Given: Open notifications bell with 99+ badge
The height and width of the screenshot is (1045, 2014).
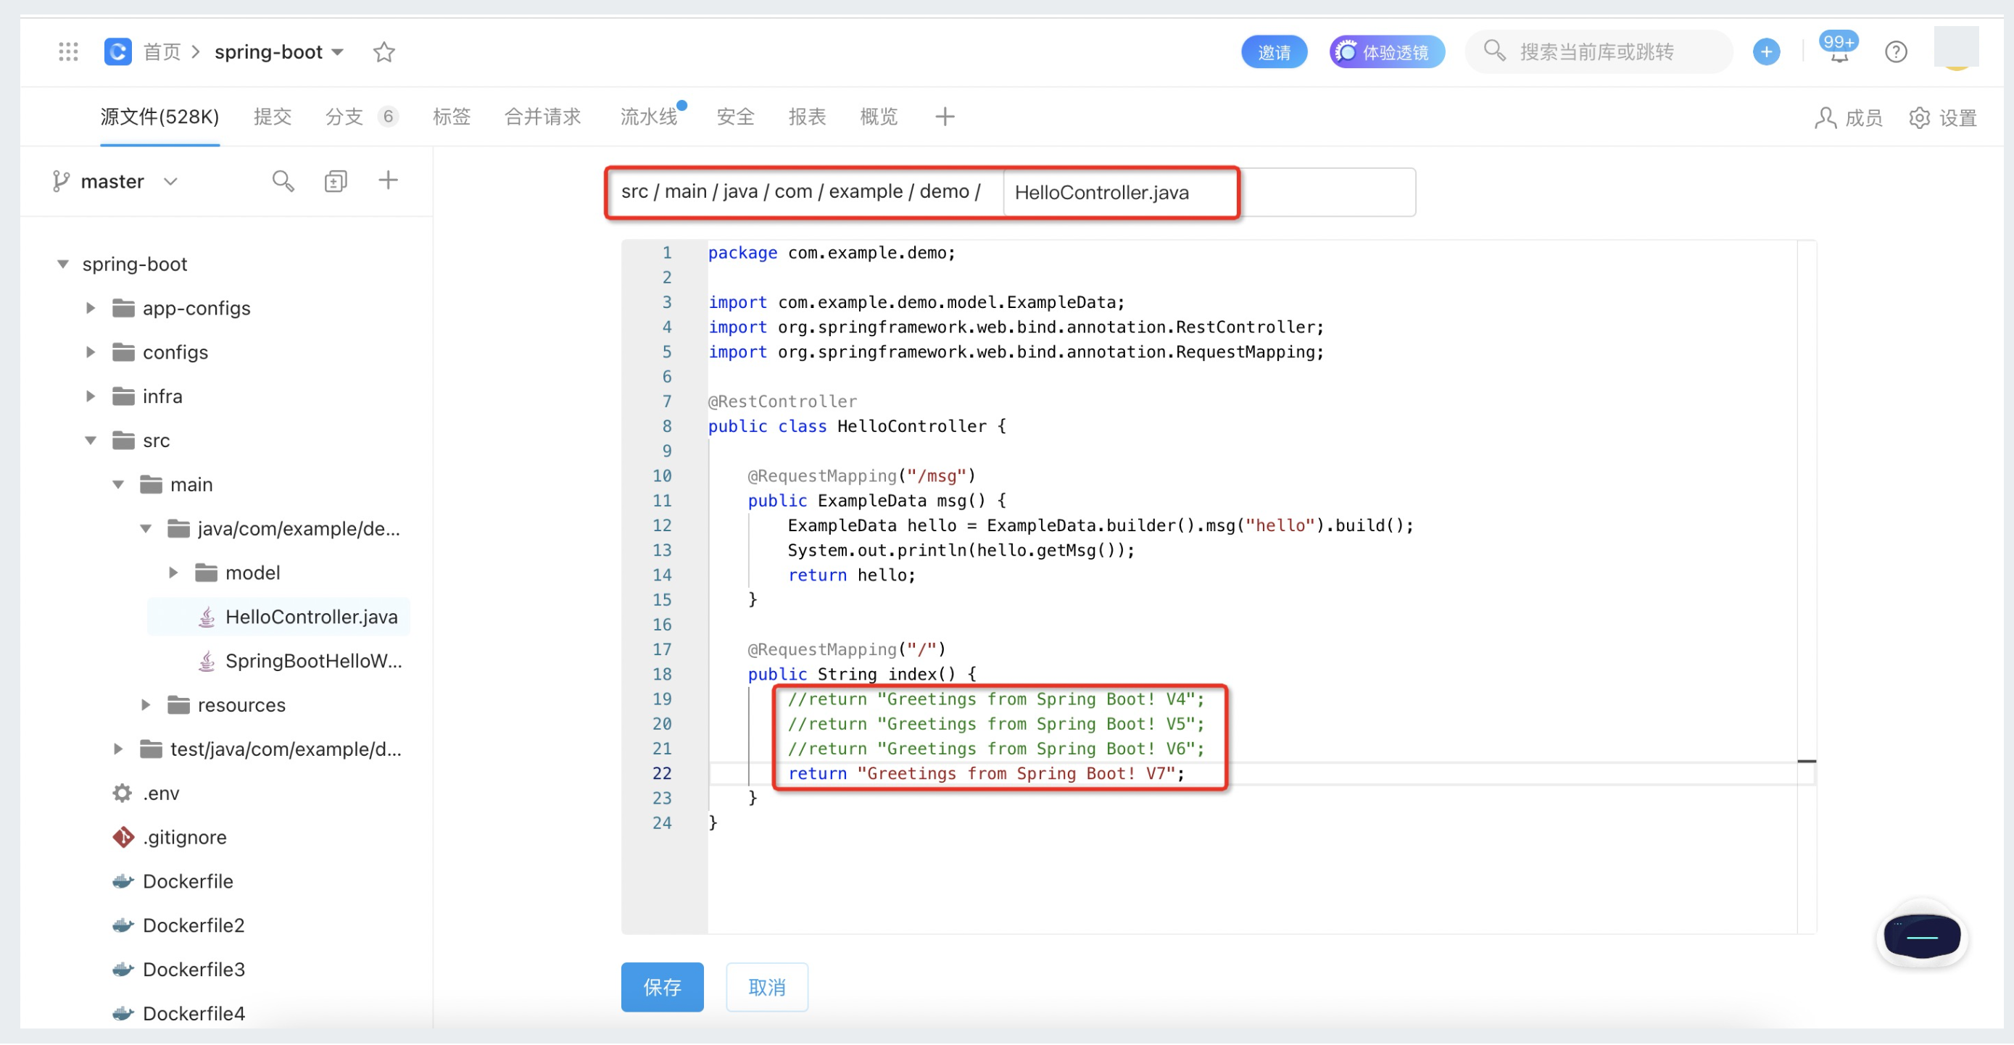Looking at the screenshot, I should tap(1838, 50).
